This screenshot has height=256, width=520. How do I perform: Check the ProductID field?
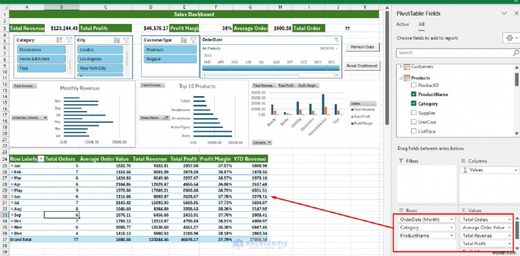(413, 85)
